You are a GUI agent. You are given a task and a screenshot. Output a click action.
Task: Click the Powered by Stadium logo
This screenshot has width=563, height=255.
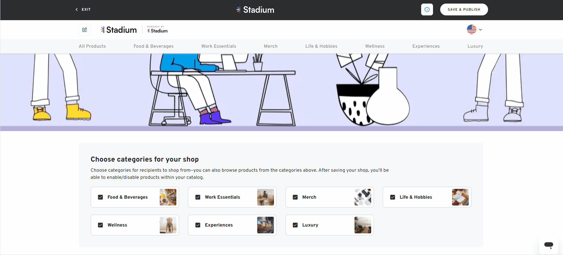157,29
